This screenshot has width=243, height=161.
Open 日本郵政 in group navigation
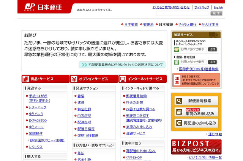pos(131,25)
